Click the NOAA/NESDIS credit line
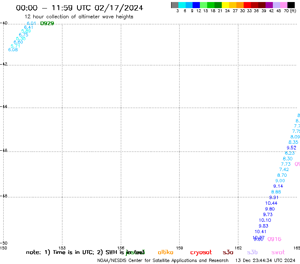 click(x=163, y=261)
